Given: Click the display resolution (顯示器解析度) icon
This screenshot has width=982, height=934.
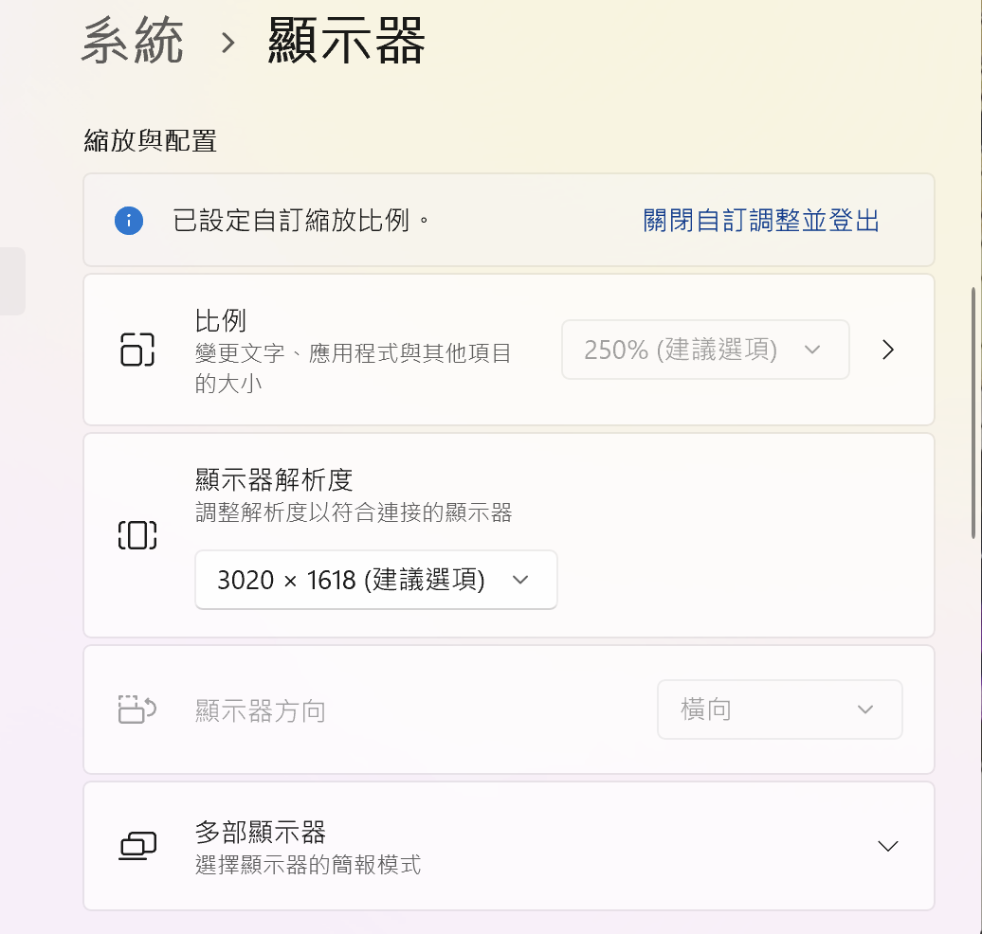Looking at the screenshot, I should pyautogui.click(x=137, y=535).
